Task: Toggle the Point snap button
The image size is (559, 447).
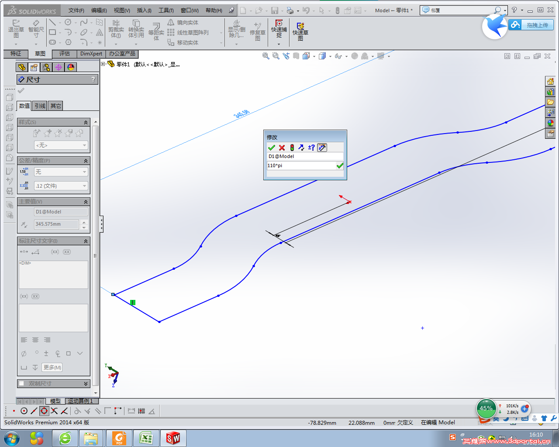Action: (14, 411)
